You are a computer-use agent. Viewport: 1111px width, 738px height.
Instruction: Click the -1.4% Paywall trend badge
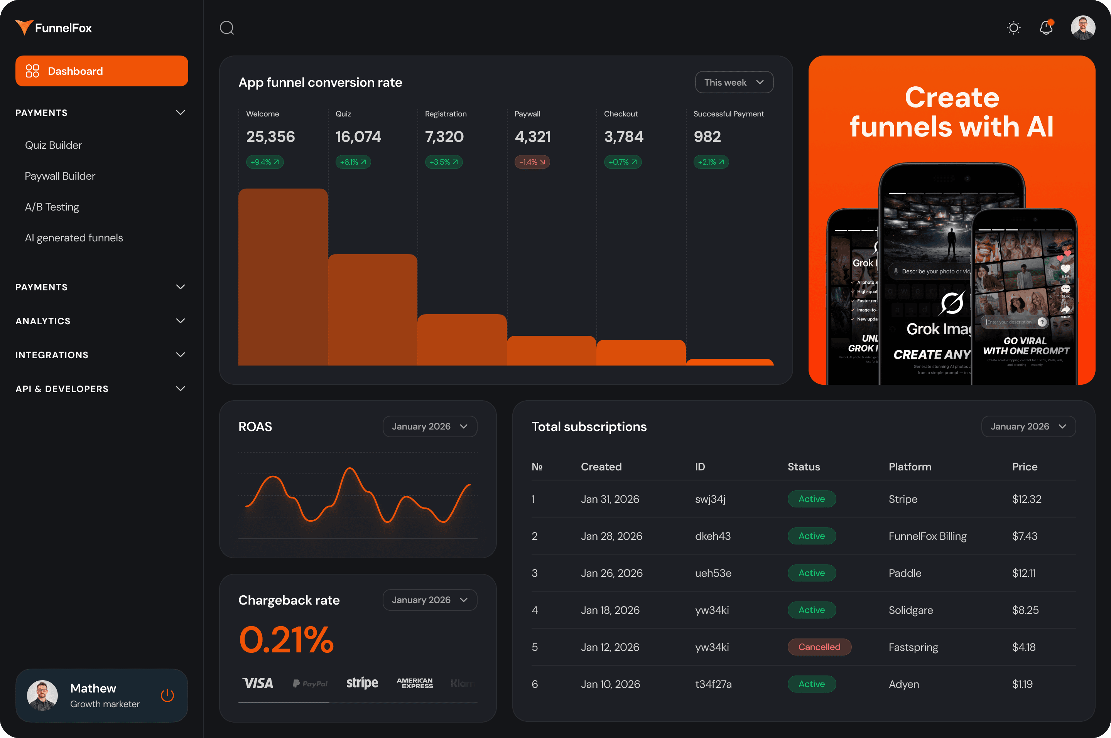coord(532,162)
